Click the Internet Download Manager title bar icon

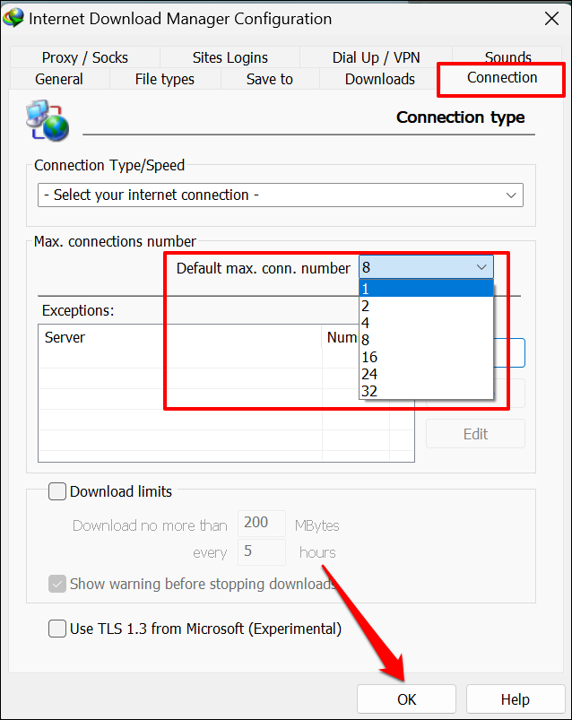click(13, 18)
